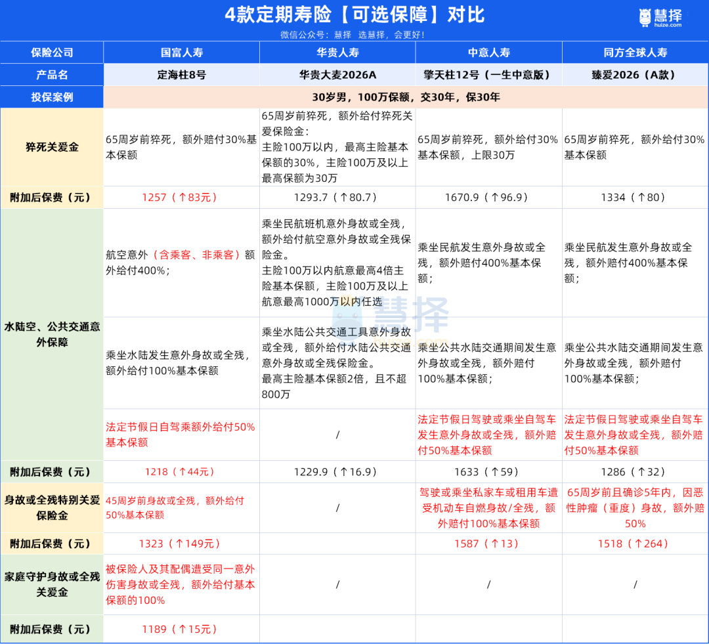Image resolution: width=709 pixels, height=644 pixels.
Task: Click red cell 驾驶或乘坐私家车或租用车遭受机动车自燃
Action: (489, 507)
